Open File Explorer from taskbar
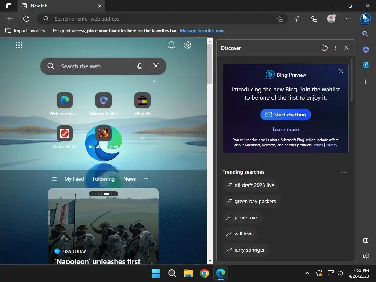The height and width of the screenshot is (282, 376). [x=188, y=273]
